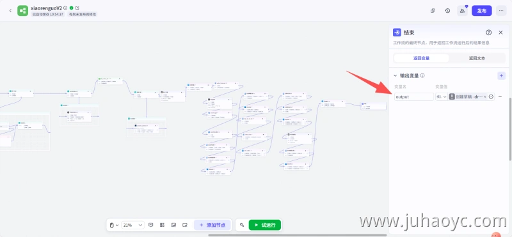Add an output variable with plus icon
Screen dimensions: 512x237
[x=501, y=75]
